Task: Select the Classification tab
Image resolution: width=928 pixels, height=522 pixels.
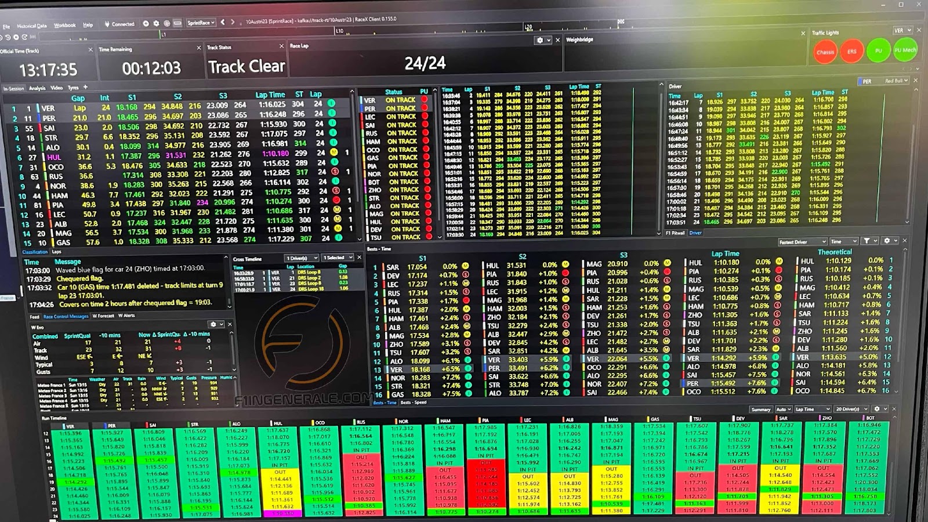Action: (x=35, y=252)
